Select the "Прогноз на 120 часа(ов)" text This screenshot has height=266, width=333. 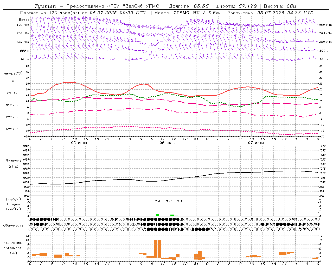[50, 13]
